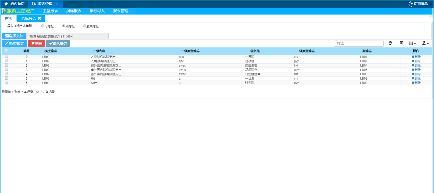The height and width of the screenshot is (193, 434).
Task: Close the 指标导入 tab with its X
Action: 39,18
